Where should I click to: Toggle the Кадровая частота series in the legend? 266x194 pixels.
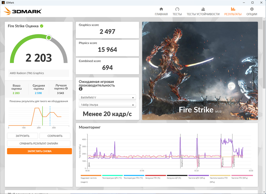click(89, 178)
